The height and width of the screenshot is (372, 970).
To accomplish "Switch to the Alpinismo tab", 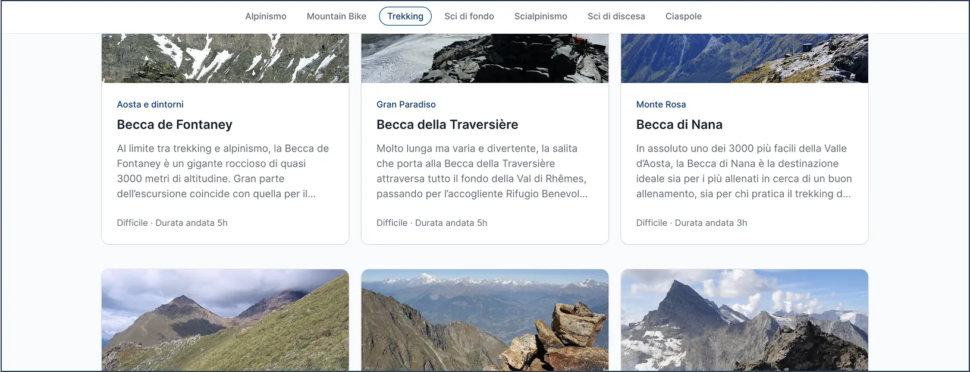I will (265, 17).
